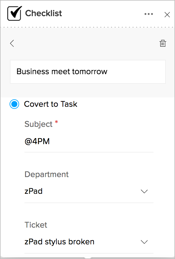
Task: Select the Covert to Task radio button
Action: [14, 104]
